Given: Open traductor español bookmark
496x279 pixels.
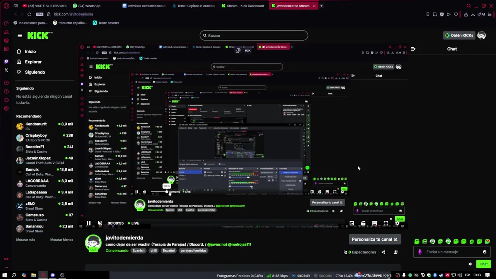Looking at the screenshot, I should point(70,23).
